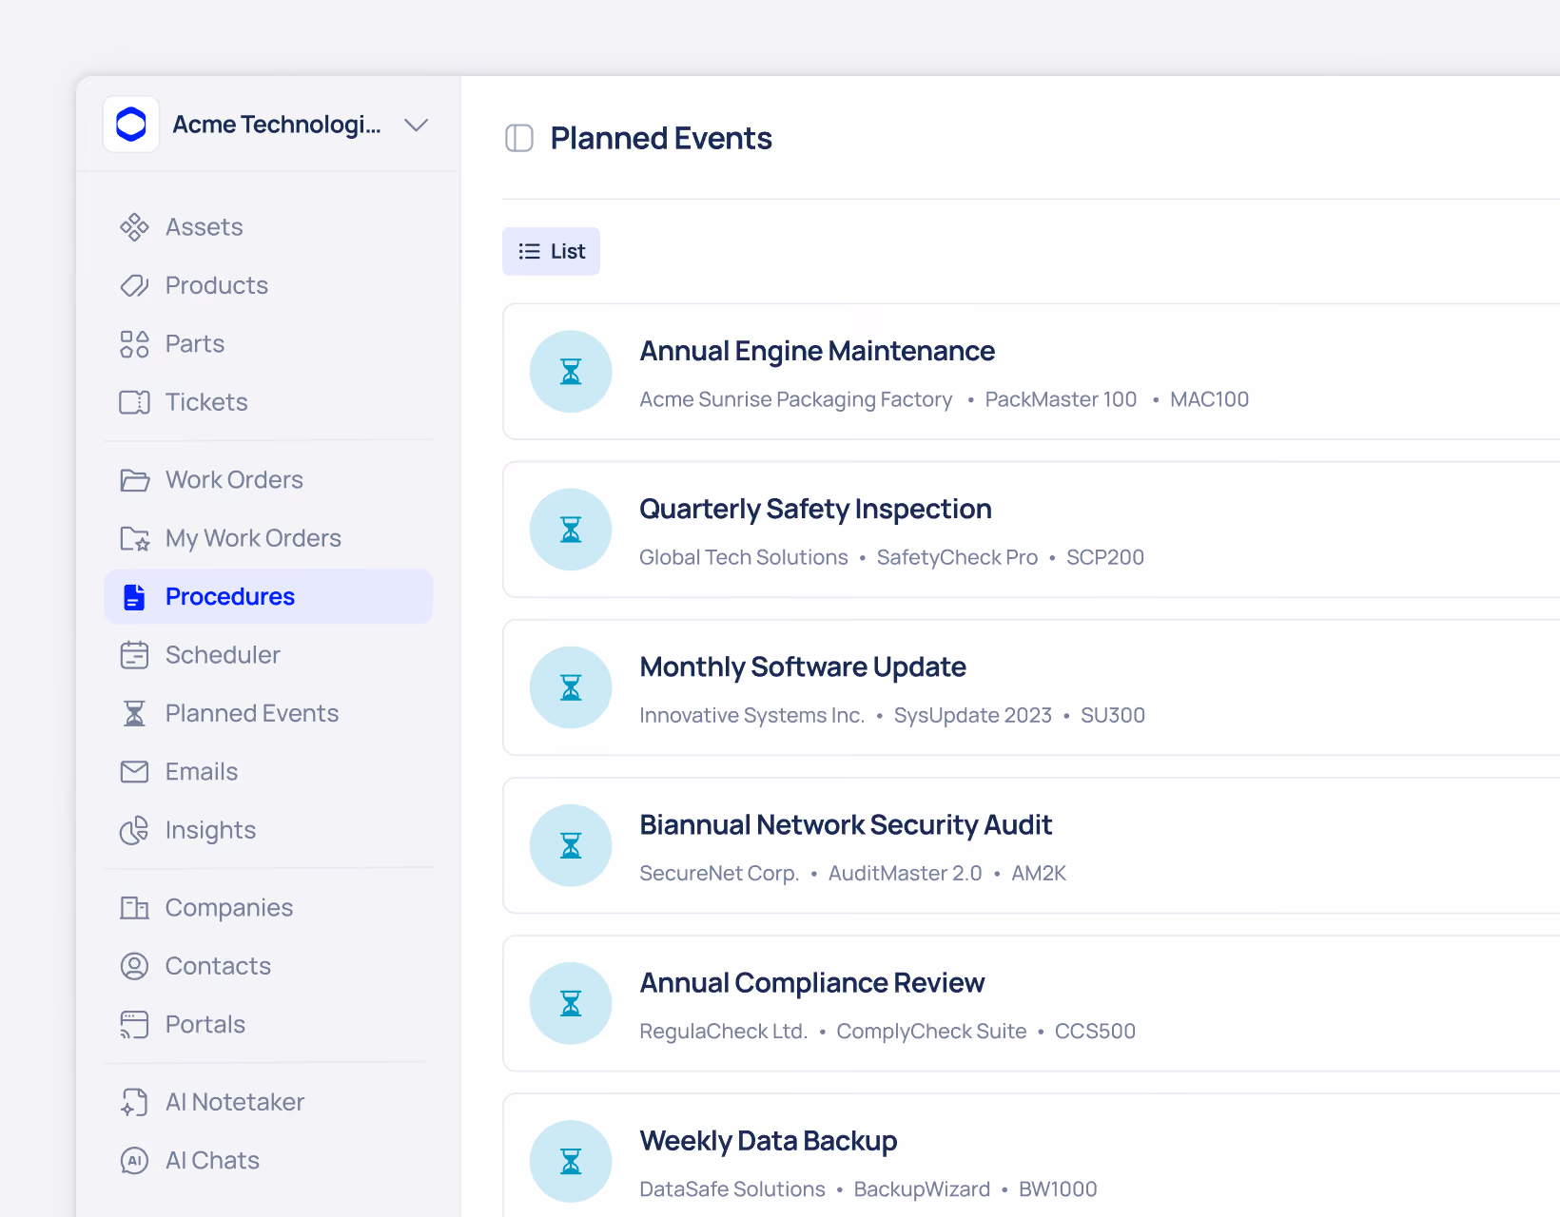Switch to the List view tab
This screenshot has height=1217, width=1560.
coord(551,251)
